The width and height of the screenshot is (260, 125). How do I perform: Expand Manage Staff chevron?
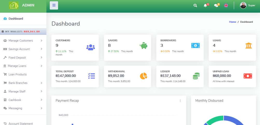pos(41,91)
